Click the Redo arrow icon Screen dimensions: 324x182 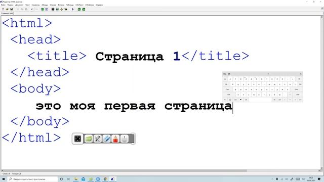click(x=36, y=9)
